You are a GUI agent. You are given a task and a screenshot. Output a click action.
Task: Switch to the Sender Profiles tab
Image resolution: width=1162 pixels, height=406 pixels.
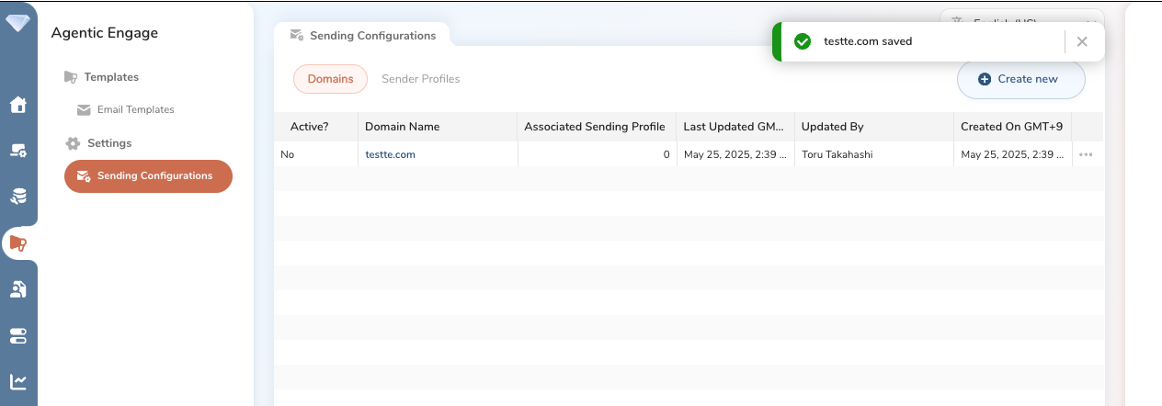[420, 79]
